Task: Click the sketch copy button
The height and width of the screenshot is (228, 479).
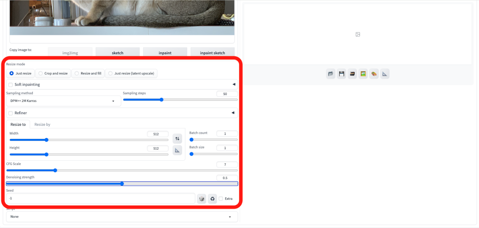Action: point(118,53)
